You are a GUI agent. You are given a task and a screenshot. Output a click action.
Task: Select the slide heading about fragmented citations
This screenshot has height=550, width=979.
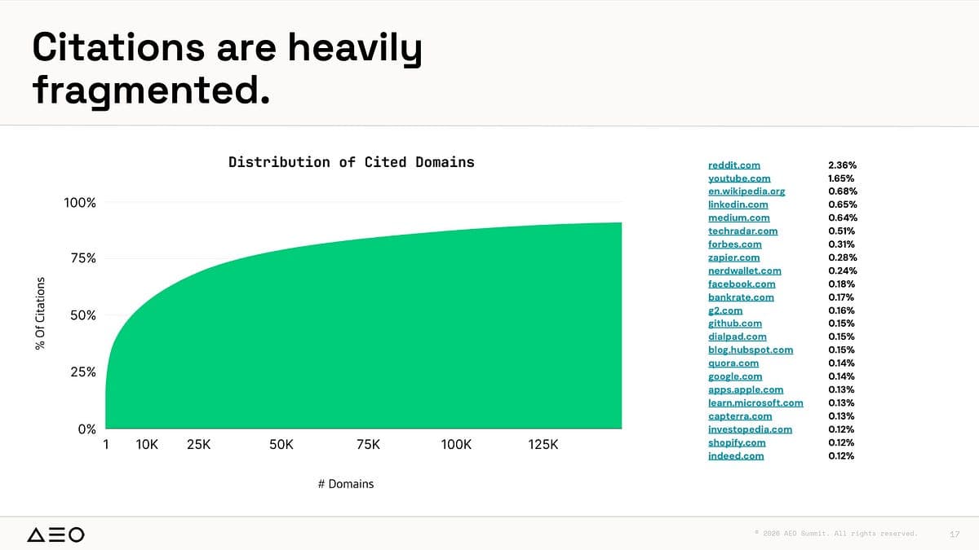(227, 70)
